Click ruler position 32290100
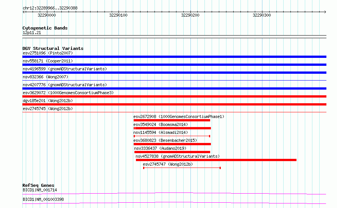 pos(118,15)
